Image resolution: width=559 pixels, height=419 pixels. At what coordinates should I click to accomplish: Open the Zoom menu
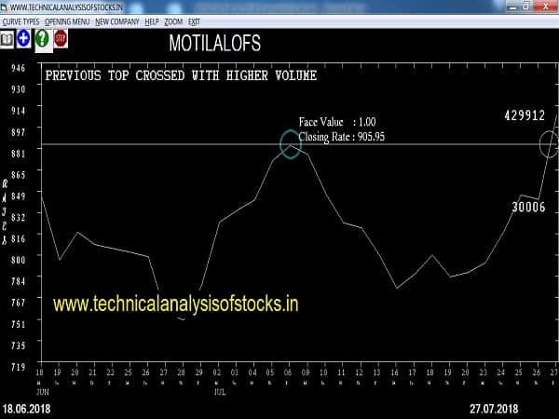point(174,20)
